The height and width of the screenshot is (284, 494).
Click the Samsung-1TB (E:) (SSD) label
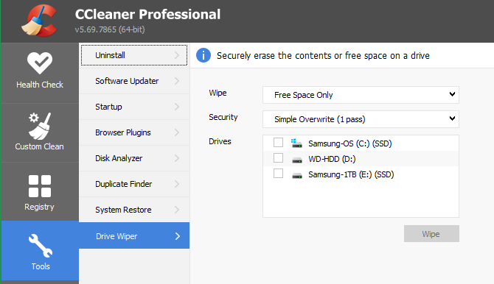click(x=351, y=174)
